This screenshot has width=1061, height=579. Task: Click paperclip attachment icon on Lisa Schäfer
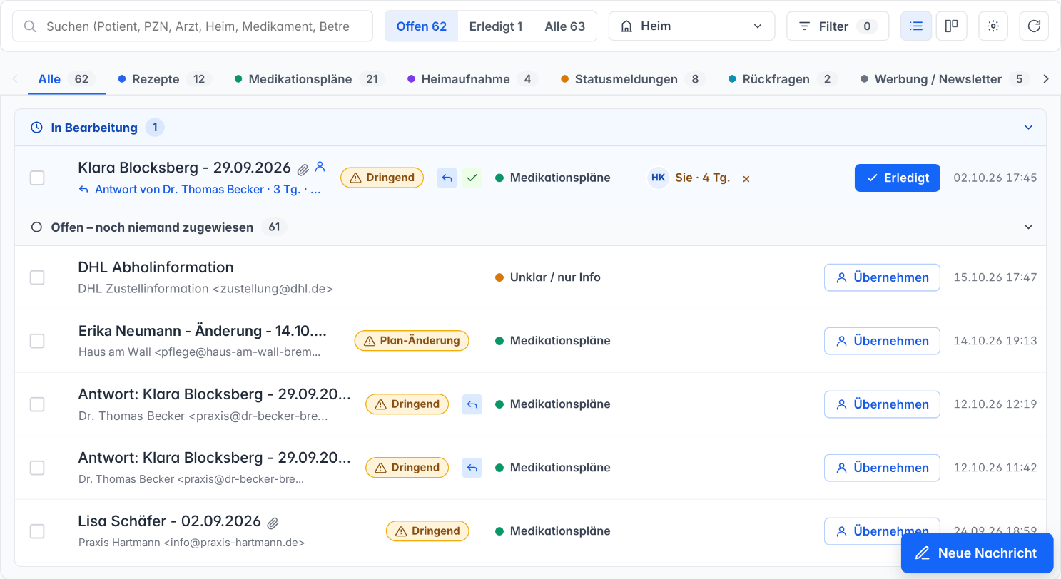pos(273,523)
